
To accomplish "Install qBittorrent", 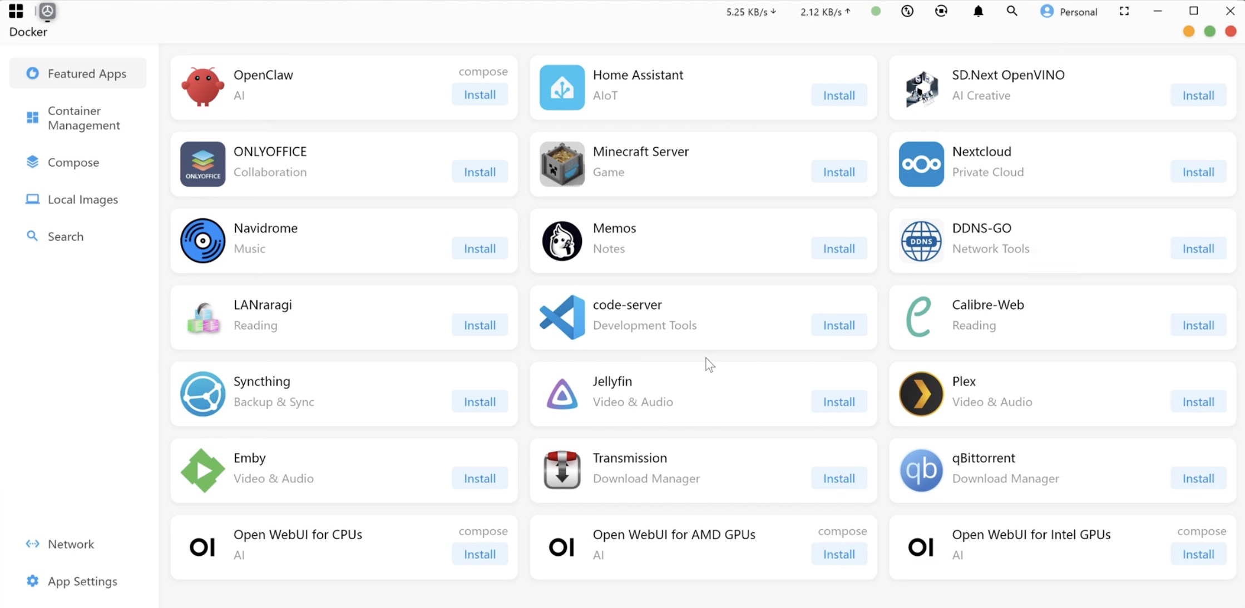I will tap(1198, 479).
